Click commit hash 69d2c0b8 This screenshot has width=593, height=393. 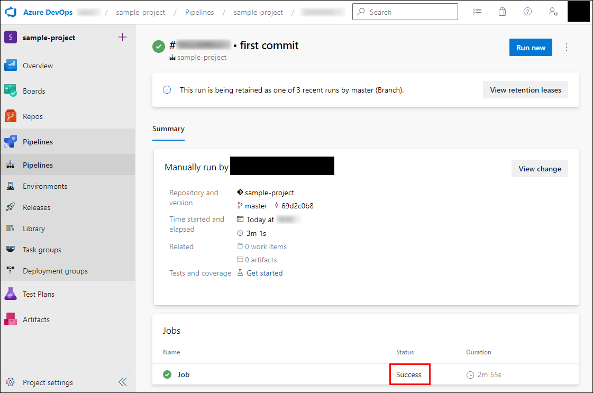pos(297,206)
